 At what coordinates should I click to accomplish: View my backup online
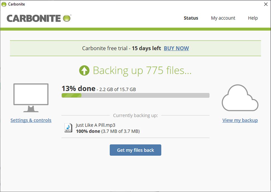240,120
